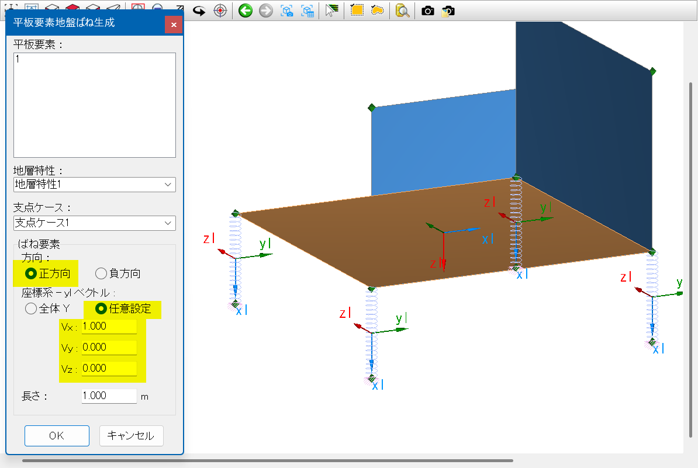Close the 平板要素地盤ばね生成 dialog
The width and height of the screenshot is (698, 468).
(x=174, y=25)
